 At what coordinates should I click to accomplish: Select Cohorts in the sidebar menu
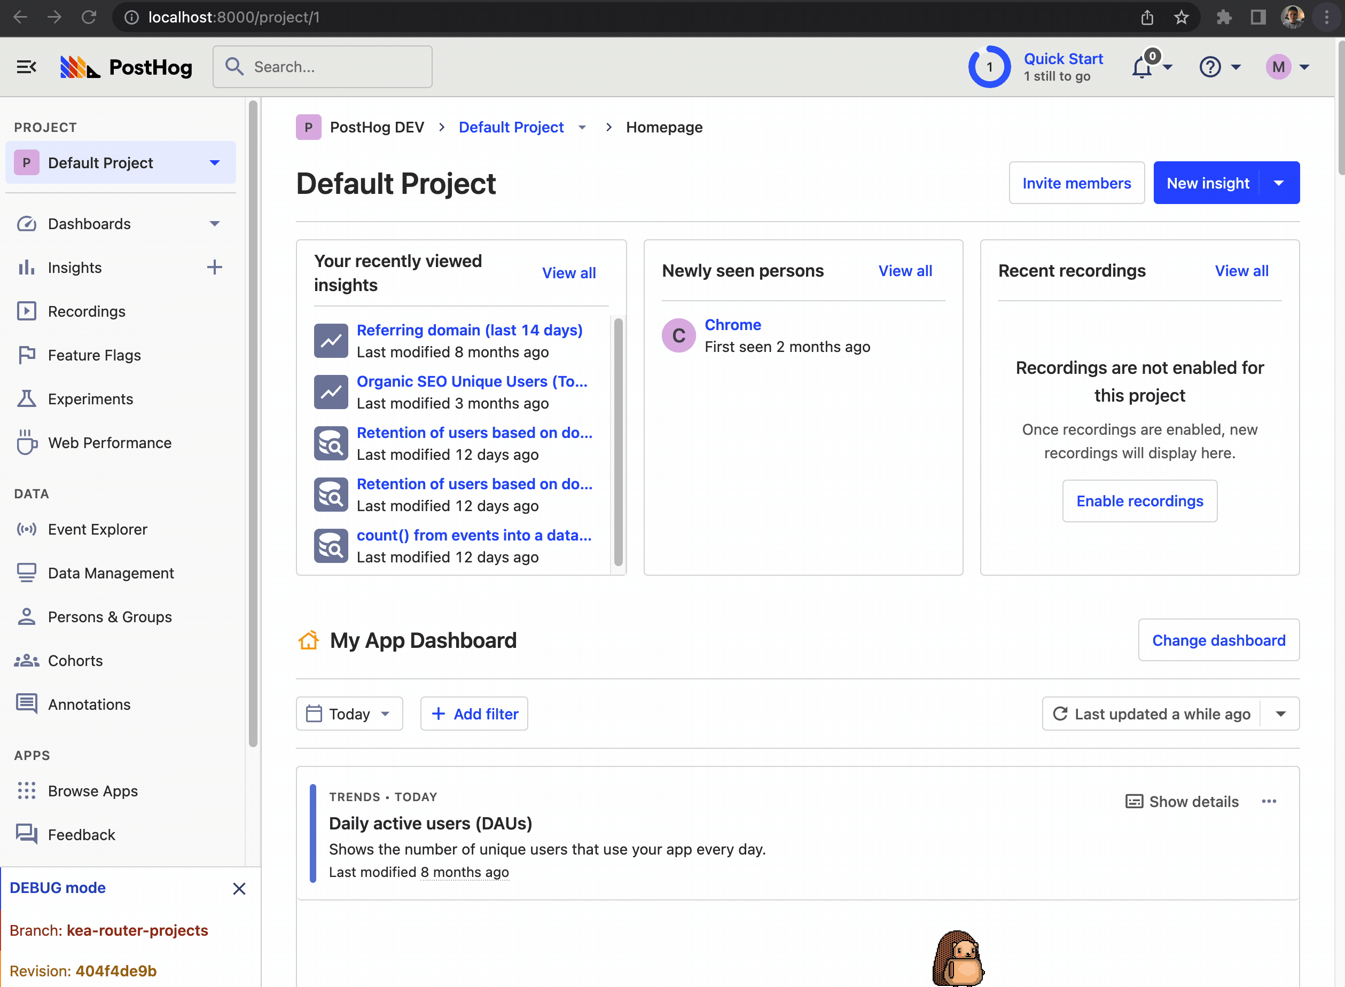75,661
